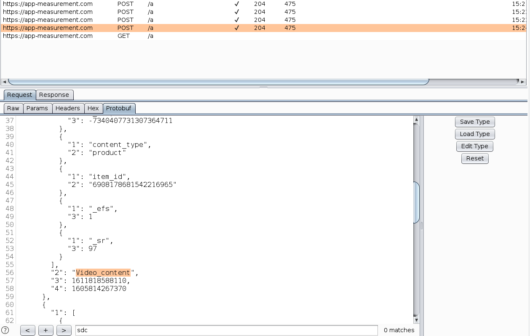Image resolution: width=530 pixels, height=336 pixels.
Task: Open Edit Type dialog
Action: (474, 146)
